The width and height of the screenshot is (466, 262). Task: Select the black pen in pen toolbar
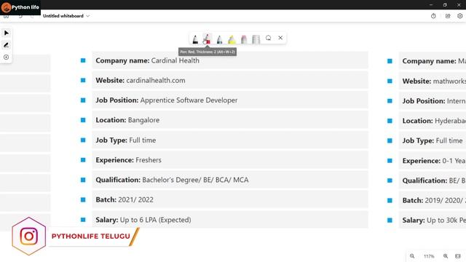click(195, 39)
